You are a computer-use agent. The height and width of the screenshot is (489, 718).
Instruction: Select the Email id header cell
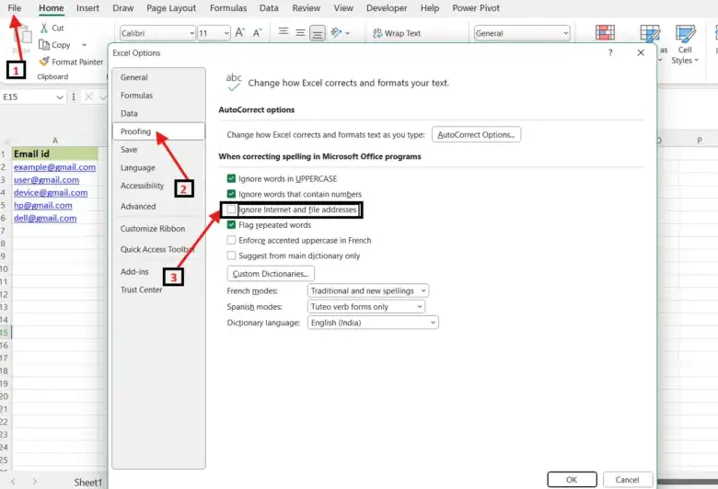(55, 154)
